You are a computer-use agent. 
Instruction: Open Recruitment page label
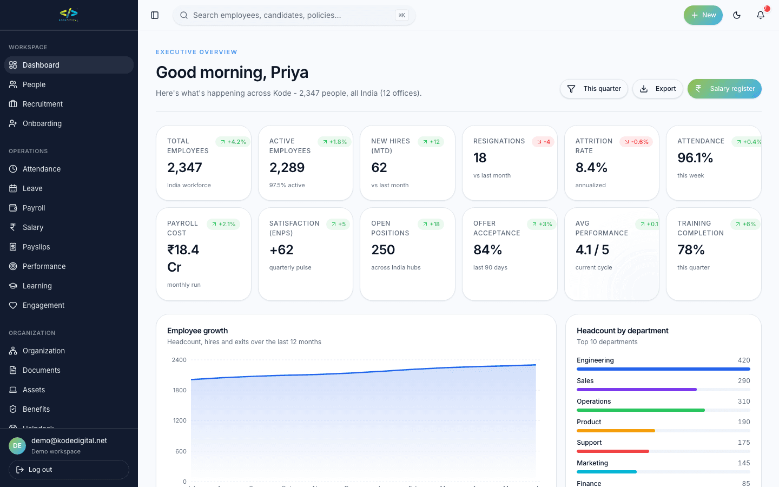(x=43, y=104)
